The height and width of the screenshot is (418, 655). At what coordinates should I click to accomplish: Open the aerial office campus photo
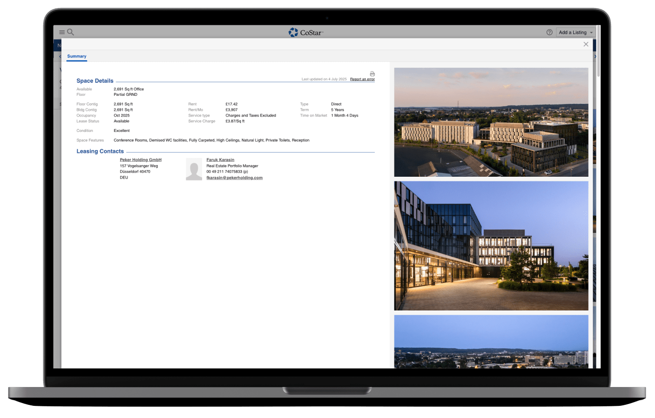coord(491,122)
